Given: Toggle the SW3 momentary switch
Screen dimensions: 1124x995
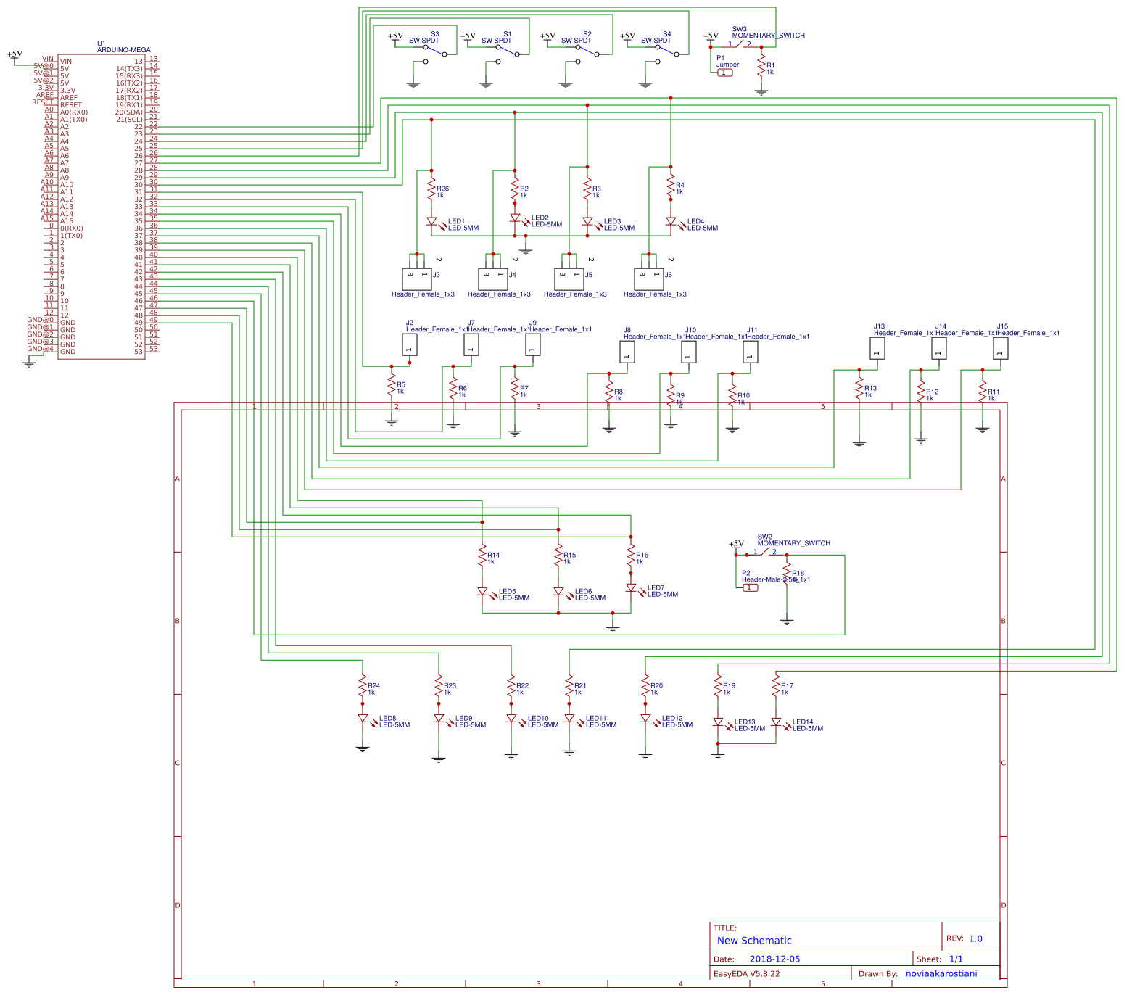Looking at the screenshot, I should point(741,45).
